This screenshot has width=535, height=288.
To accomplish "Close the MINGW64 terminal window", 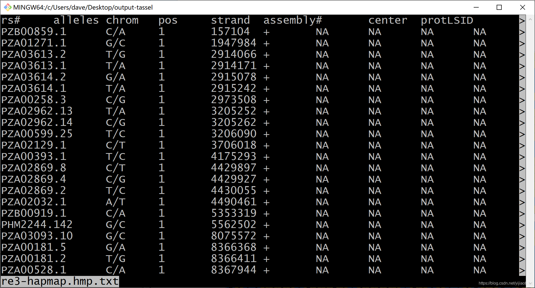I will coord(522,7).
